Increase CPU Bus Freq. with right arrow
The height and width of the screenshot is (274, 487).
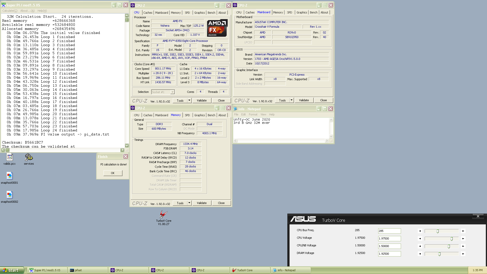click(x=463, y=231)
